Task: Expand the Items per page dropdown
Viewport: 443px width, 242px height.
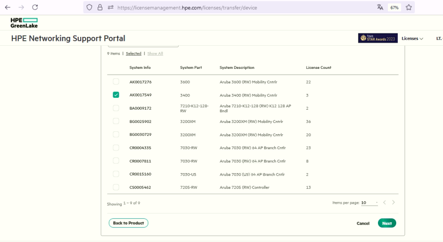Action: pos(370,203)
